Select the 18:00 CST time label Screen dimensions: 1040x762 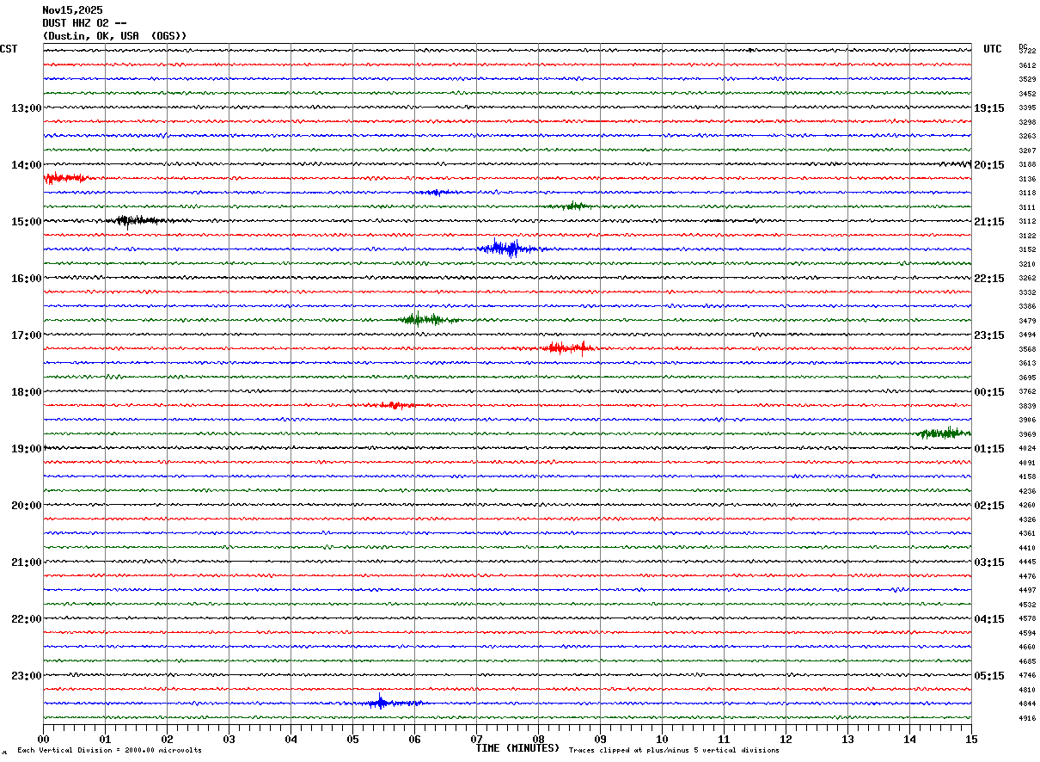[x=26, y=392]
